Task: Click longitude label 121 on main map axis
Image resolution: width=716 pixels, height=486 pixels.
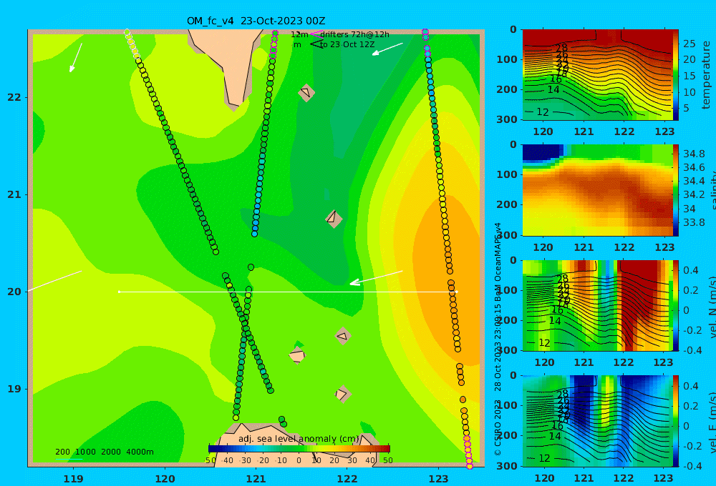Action: tap(256, 479)
